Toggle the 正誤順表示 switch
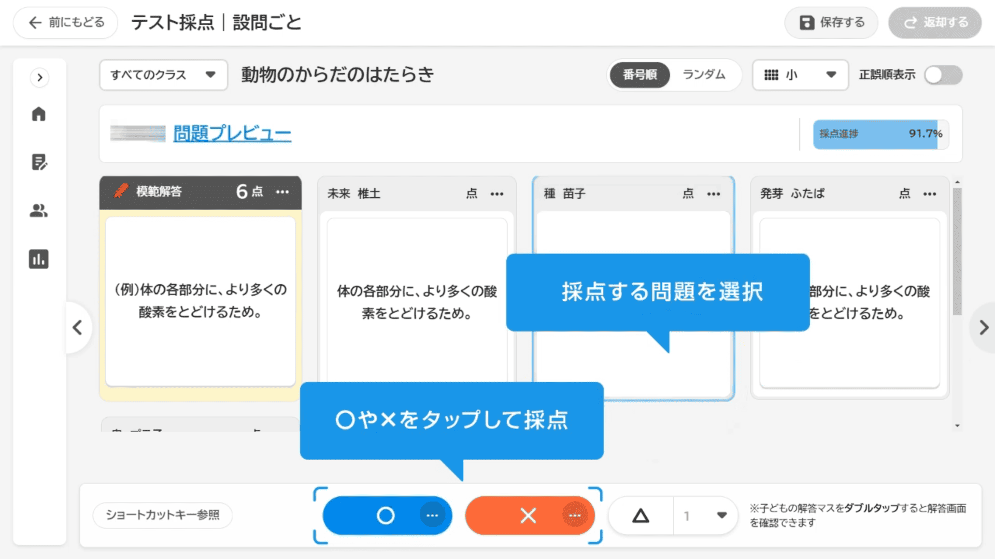 coord(943,75)
